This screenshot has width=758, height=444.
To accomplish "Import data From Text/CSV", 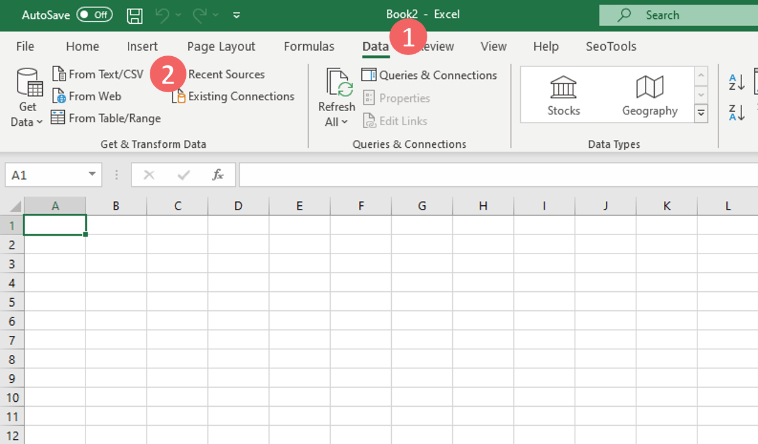I will click(98, 74).
